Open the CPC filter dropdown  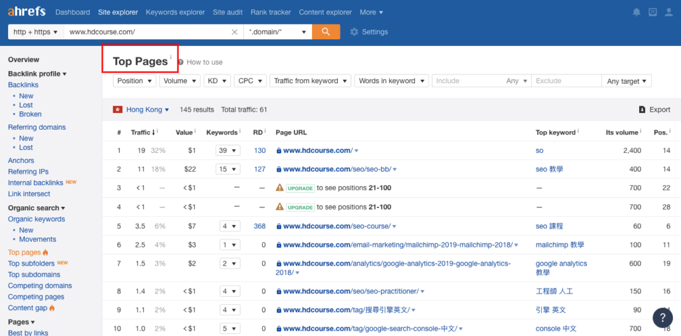click(250, 81)
